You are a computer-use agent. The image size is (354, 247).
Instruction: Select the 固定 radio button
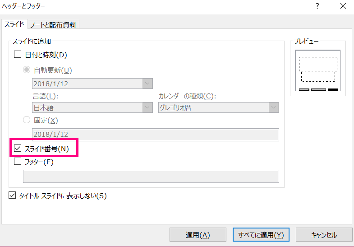27,120
